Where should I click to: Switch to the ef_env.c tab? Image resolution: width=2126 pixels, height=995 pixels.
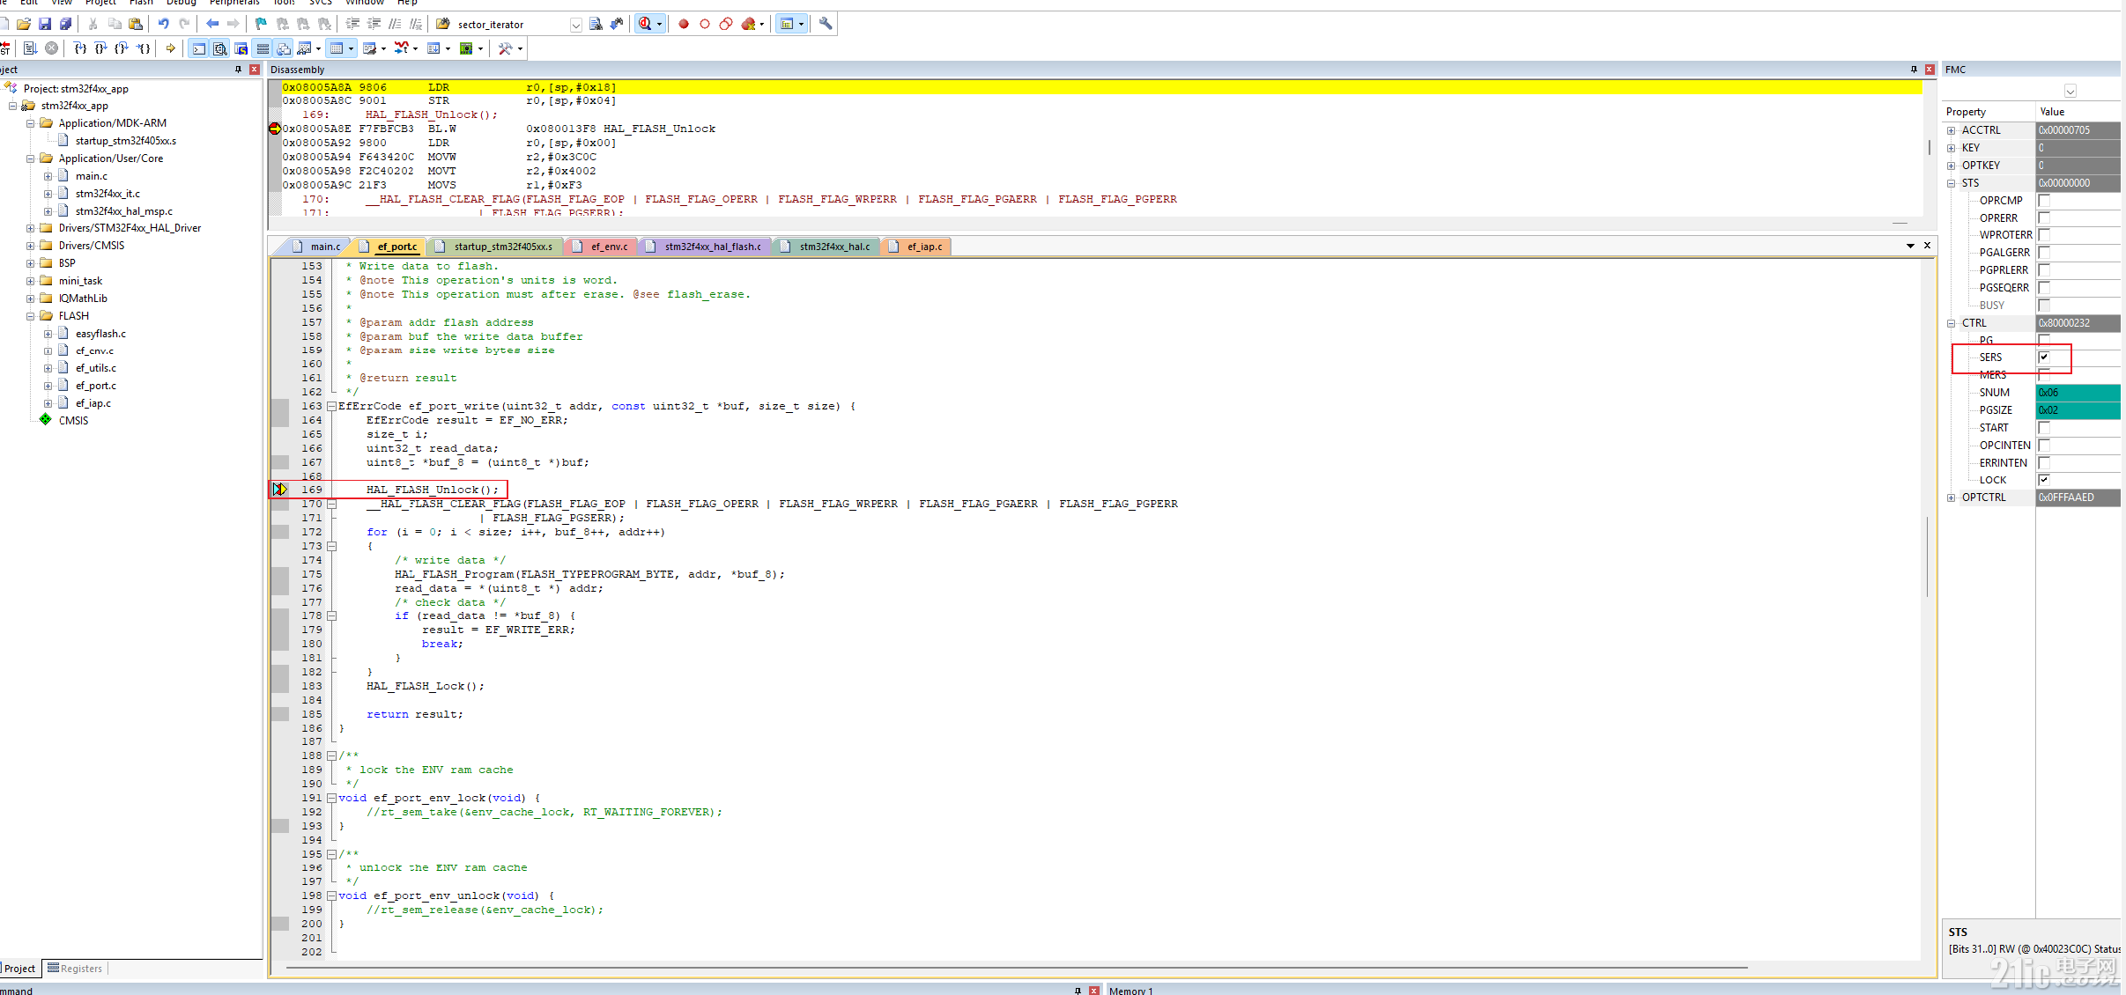(x=601, y=247)
